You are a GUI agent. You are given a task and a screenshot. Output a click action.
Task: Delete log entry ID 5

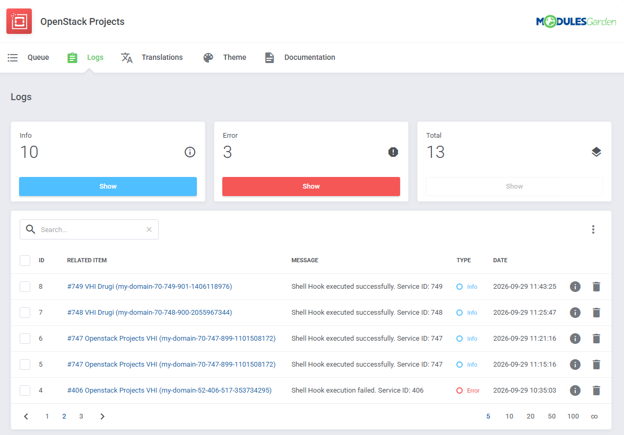[x=596, y=365]
